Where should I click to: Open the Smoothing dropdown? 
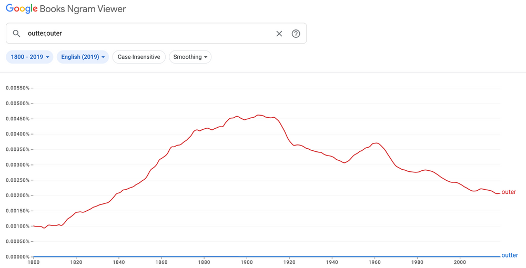pos(190,57)
